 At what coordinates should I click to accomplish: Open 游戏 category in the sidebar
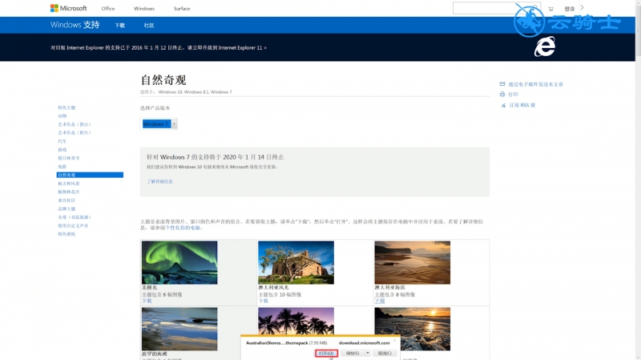pos(62,150)
